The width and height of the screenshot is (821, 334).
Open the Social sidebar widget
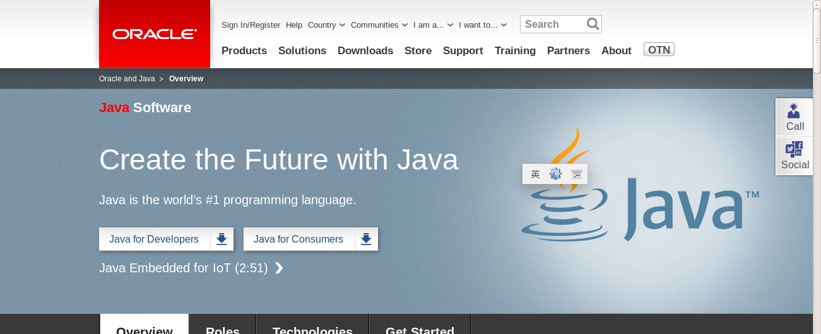[794, 156]
